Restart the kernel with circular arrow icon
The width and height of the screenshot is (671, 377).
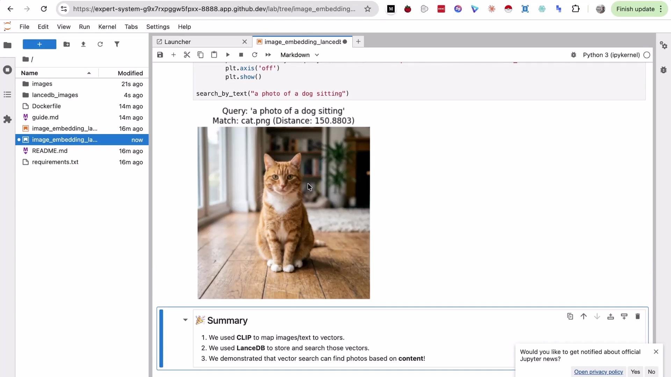254,55
